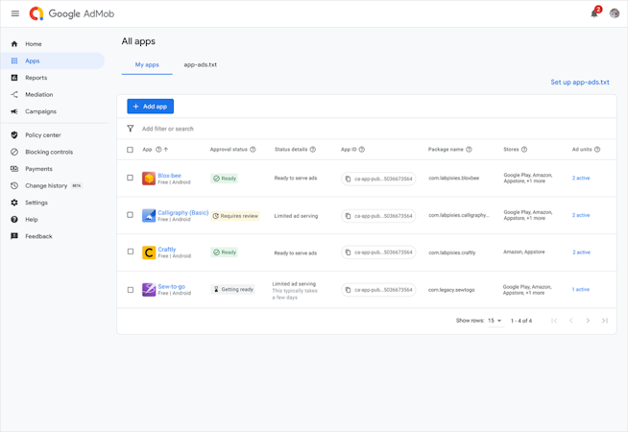Click the Craftly app icon
Viewport: 628px width, 432px height.
[149, 252]
